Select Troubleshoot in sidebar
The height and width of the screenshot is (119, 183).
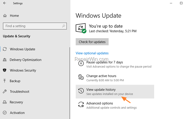coord(20,92)
